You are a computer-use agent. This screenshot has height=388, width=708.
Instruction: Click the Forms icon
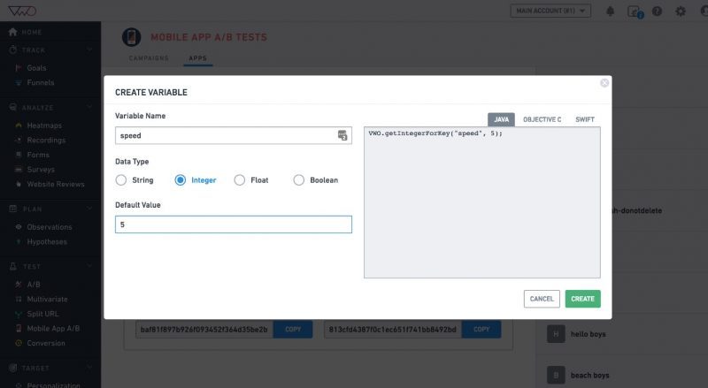(x=19, y=155)
